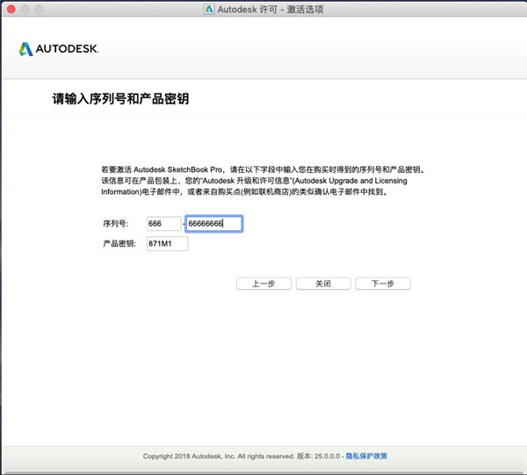Close the window with the red button
The width and height of the screenshot is (527, 475).
(x=11, y=8)
